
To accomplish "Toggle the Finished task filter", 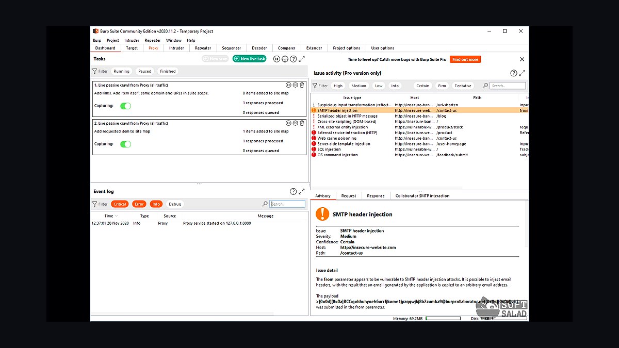I will [x=168, y=72].
